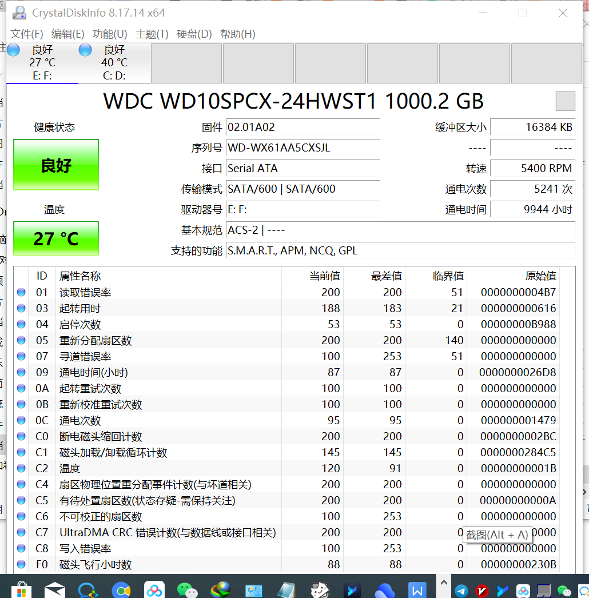
Task: Open the 文件(F) menu
Action: (x=27, y=34)
